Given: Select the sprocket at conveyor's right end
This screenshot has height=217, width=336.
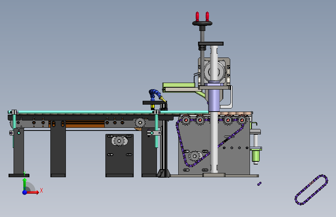Looking at the screenshot, I should coord(140,123).
